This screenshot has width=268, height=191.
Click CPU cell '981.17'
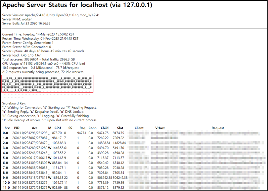57,138
